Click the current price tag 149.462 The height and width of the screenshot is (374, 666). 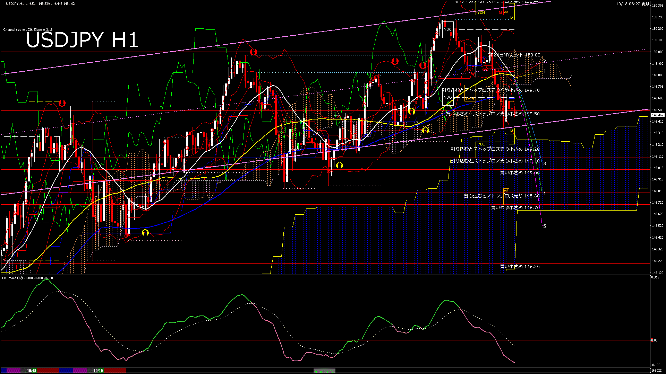658,115
